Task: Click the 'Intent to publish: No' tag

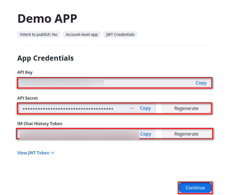Action: 39,35
